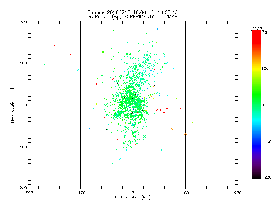Screen dimensions: 280x210
Task: Click the vertical velocity color bar
Action: click(x=256, y=104)
